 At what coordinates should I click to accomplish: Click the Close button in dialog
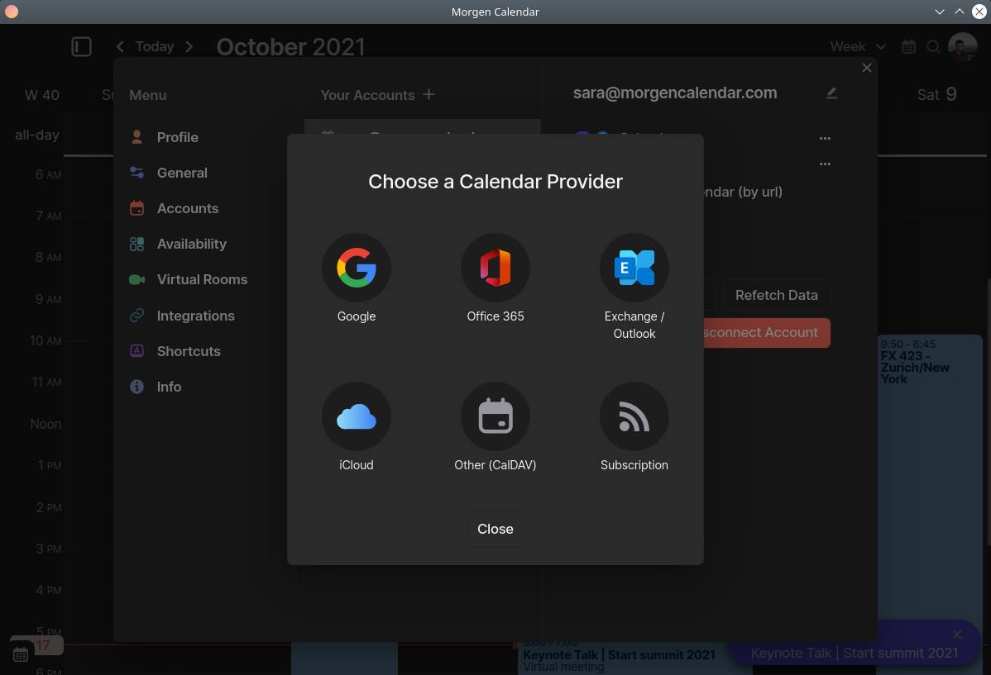[x=495, y=529]
